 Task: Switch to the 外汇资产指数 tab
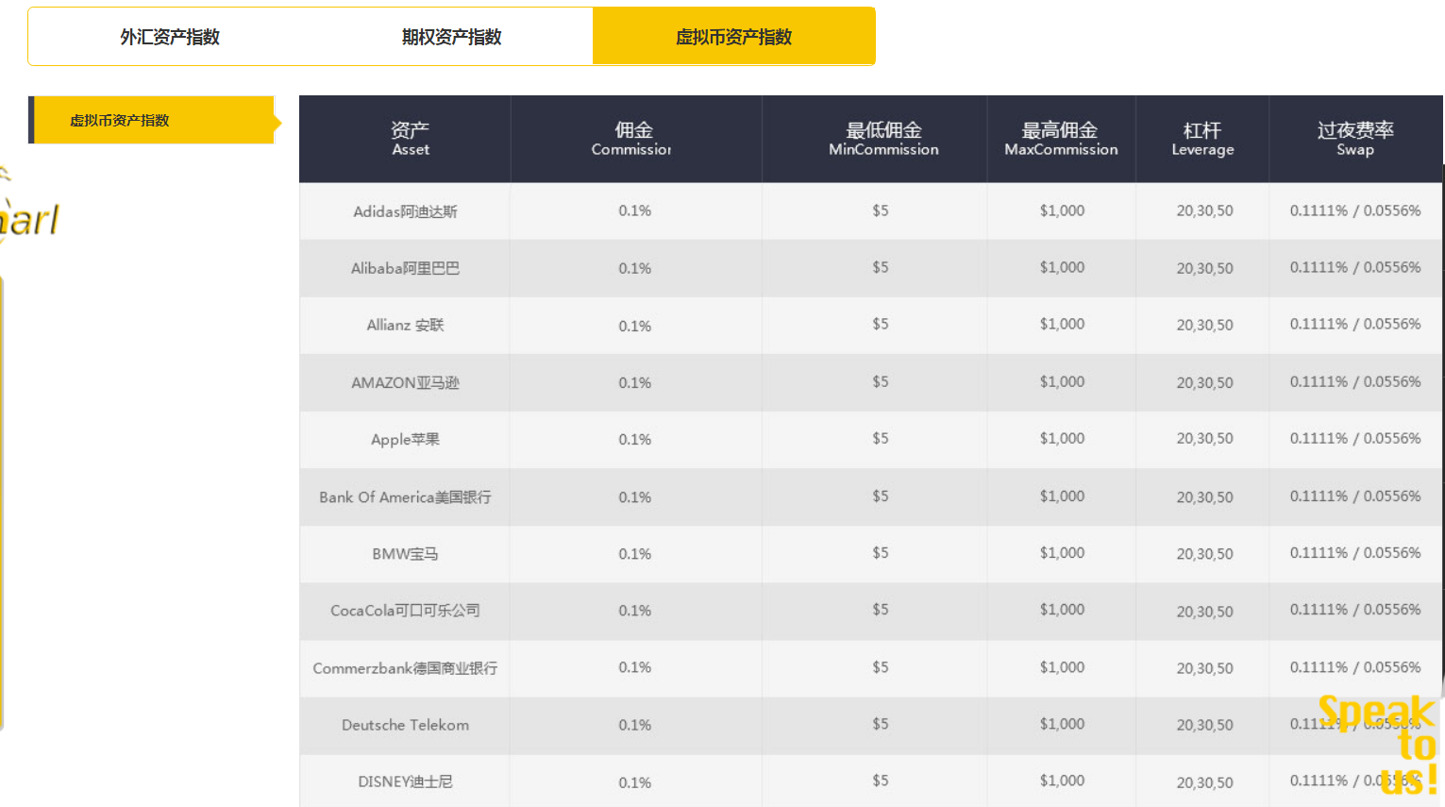(170, 37)
